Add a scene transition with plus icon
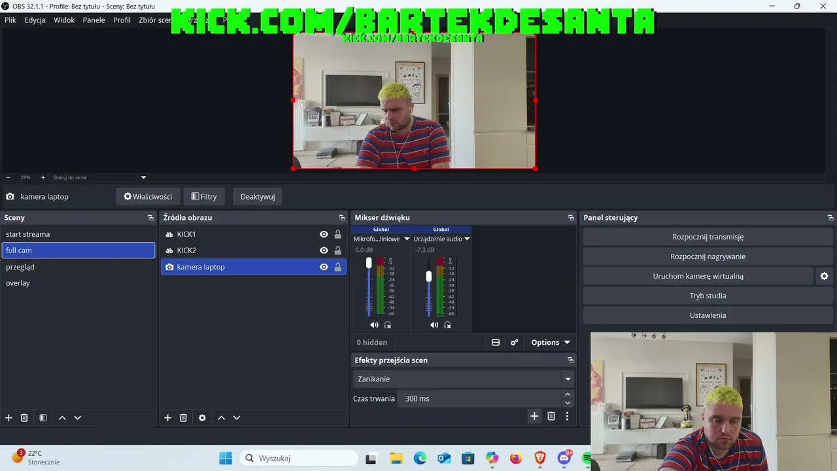This screenshot has width=837, height=471. (x=534, y=416)
